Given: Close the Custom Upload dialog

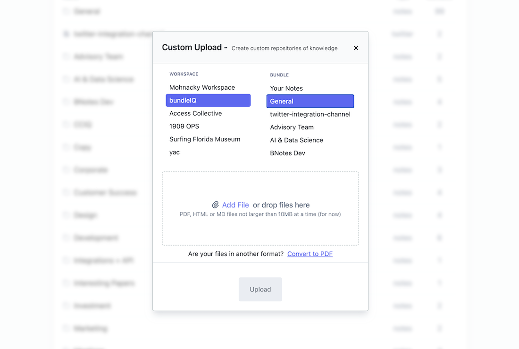Looking at the screenshot, I should (x=356, y=48).
